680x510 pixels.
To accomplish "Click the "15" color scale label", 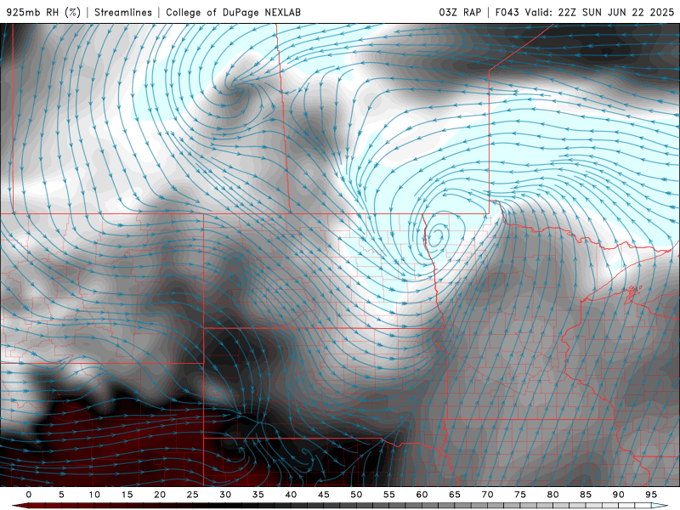I will click(x=127, y=495).
